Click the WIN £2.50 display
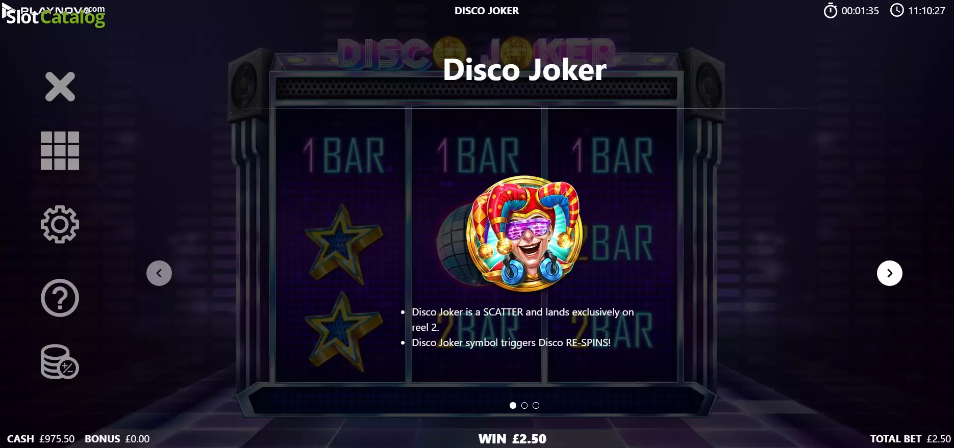The height and width of the screenshot is (448, 954). [x=512, y=439]
